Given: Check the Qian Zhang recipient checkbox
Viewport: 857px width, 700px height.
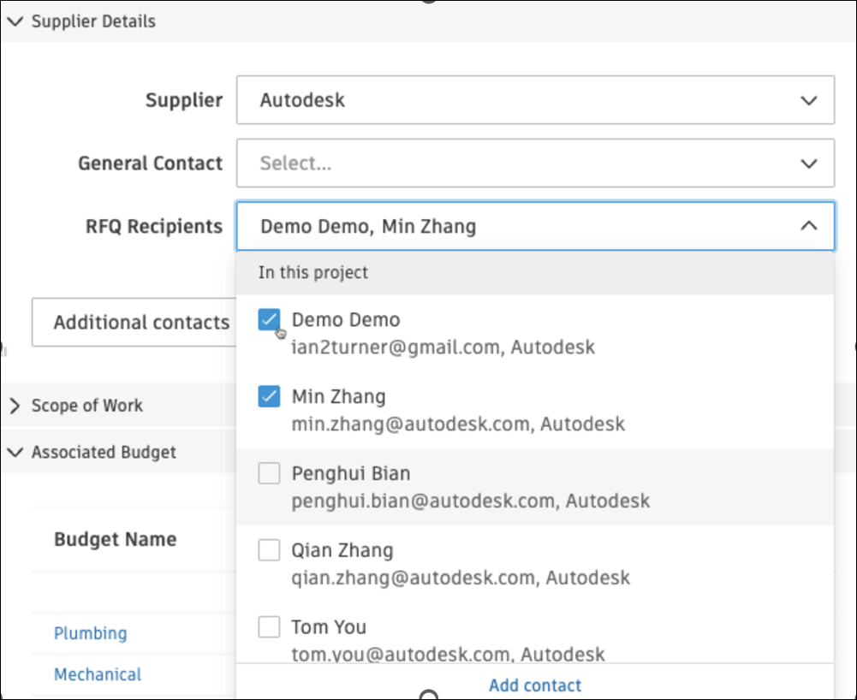Looking at the screenshot, I should [270, 550].
